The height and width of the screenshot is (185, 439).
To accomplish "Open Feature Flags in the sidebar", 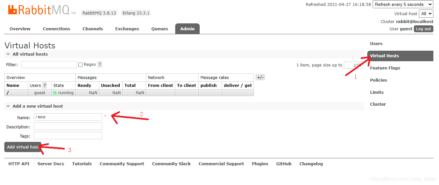I will coord(385,68).
